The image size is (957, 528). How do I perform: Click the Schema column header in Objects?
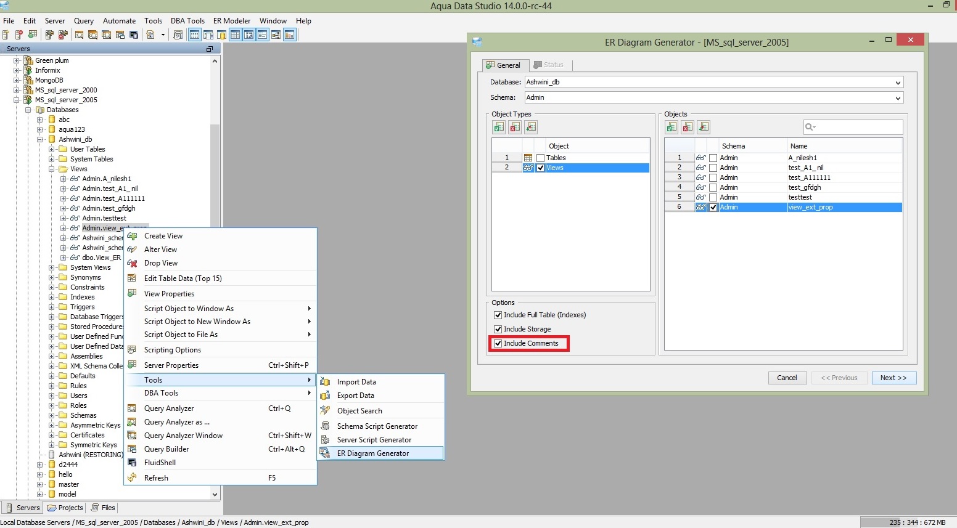click(x=753, y=146)
